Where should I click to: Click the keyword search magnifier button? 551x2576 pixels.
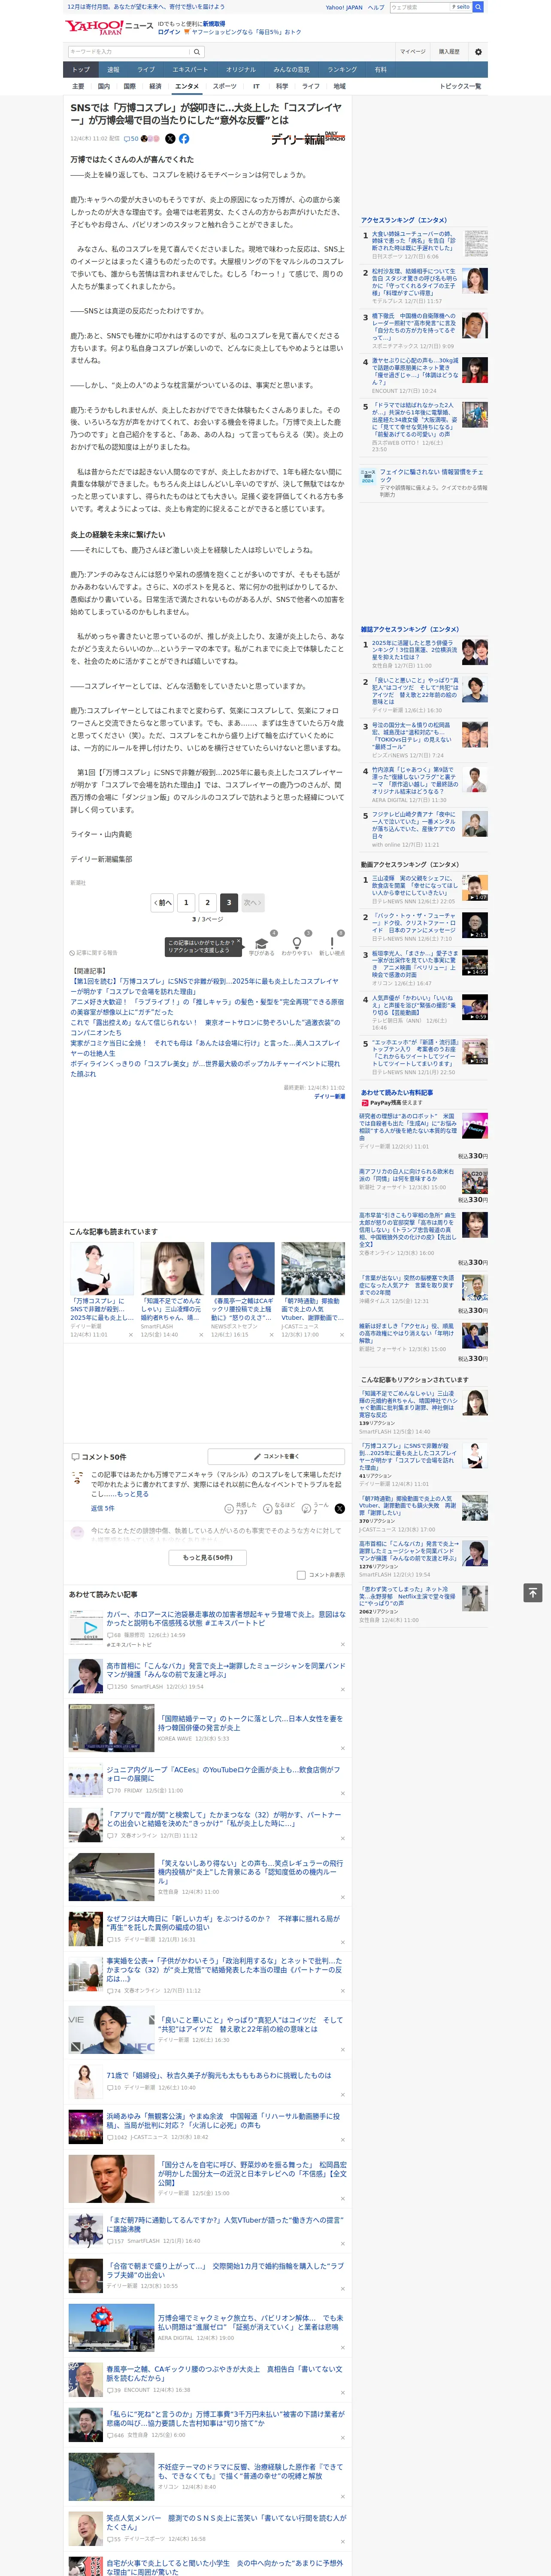coord(197,51)
